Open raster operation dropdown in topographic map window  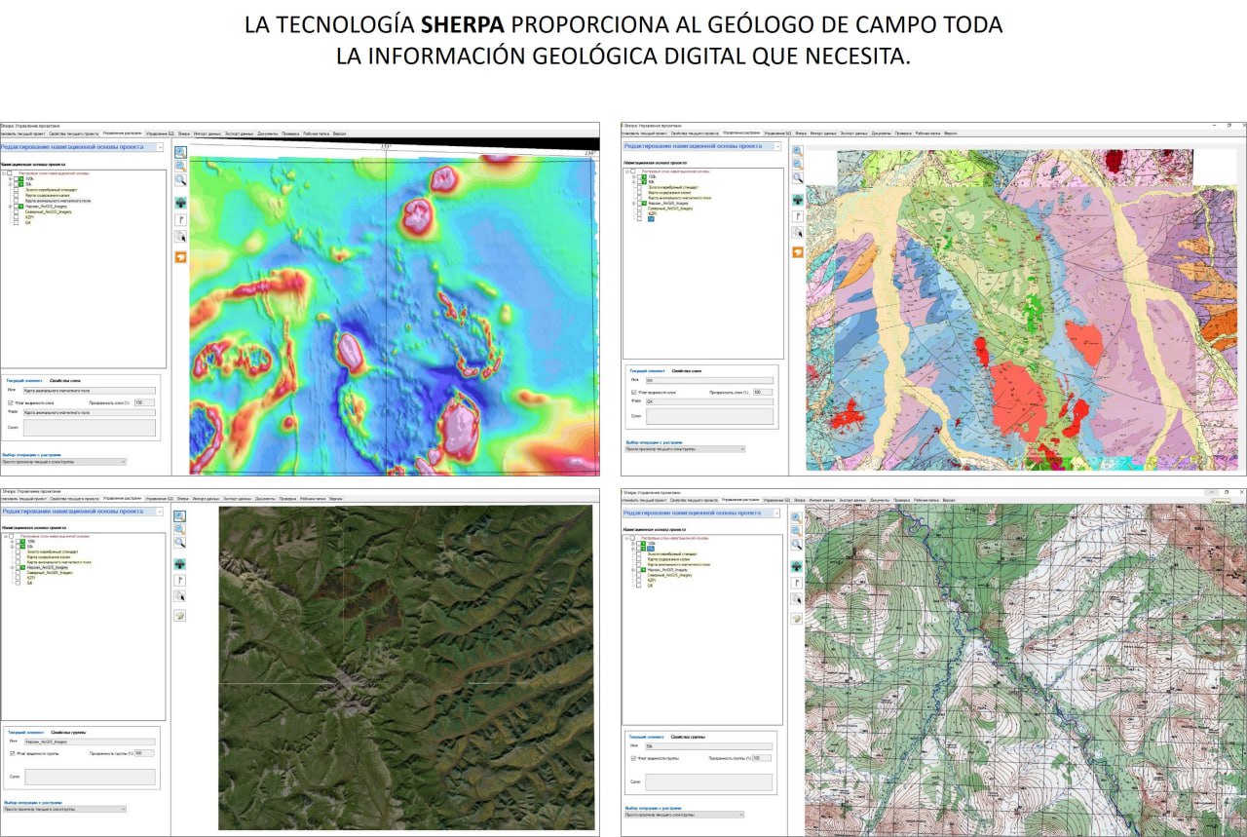pos(684,815)
